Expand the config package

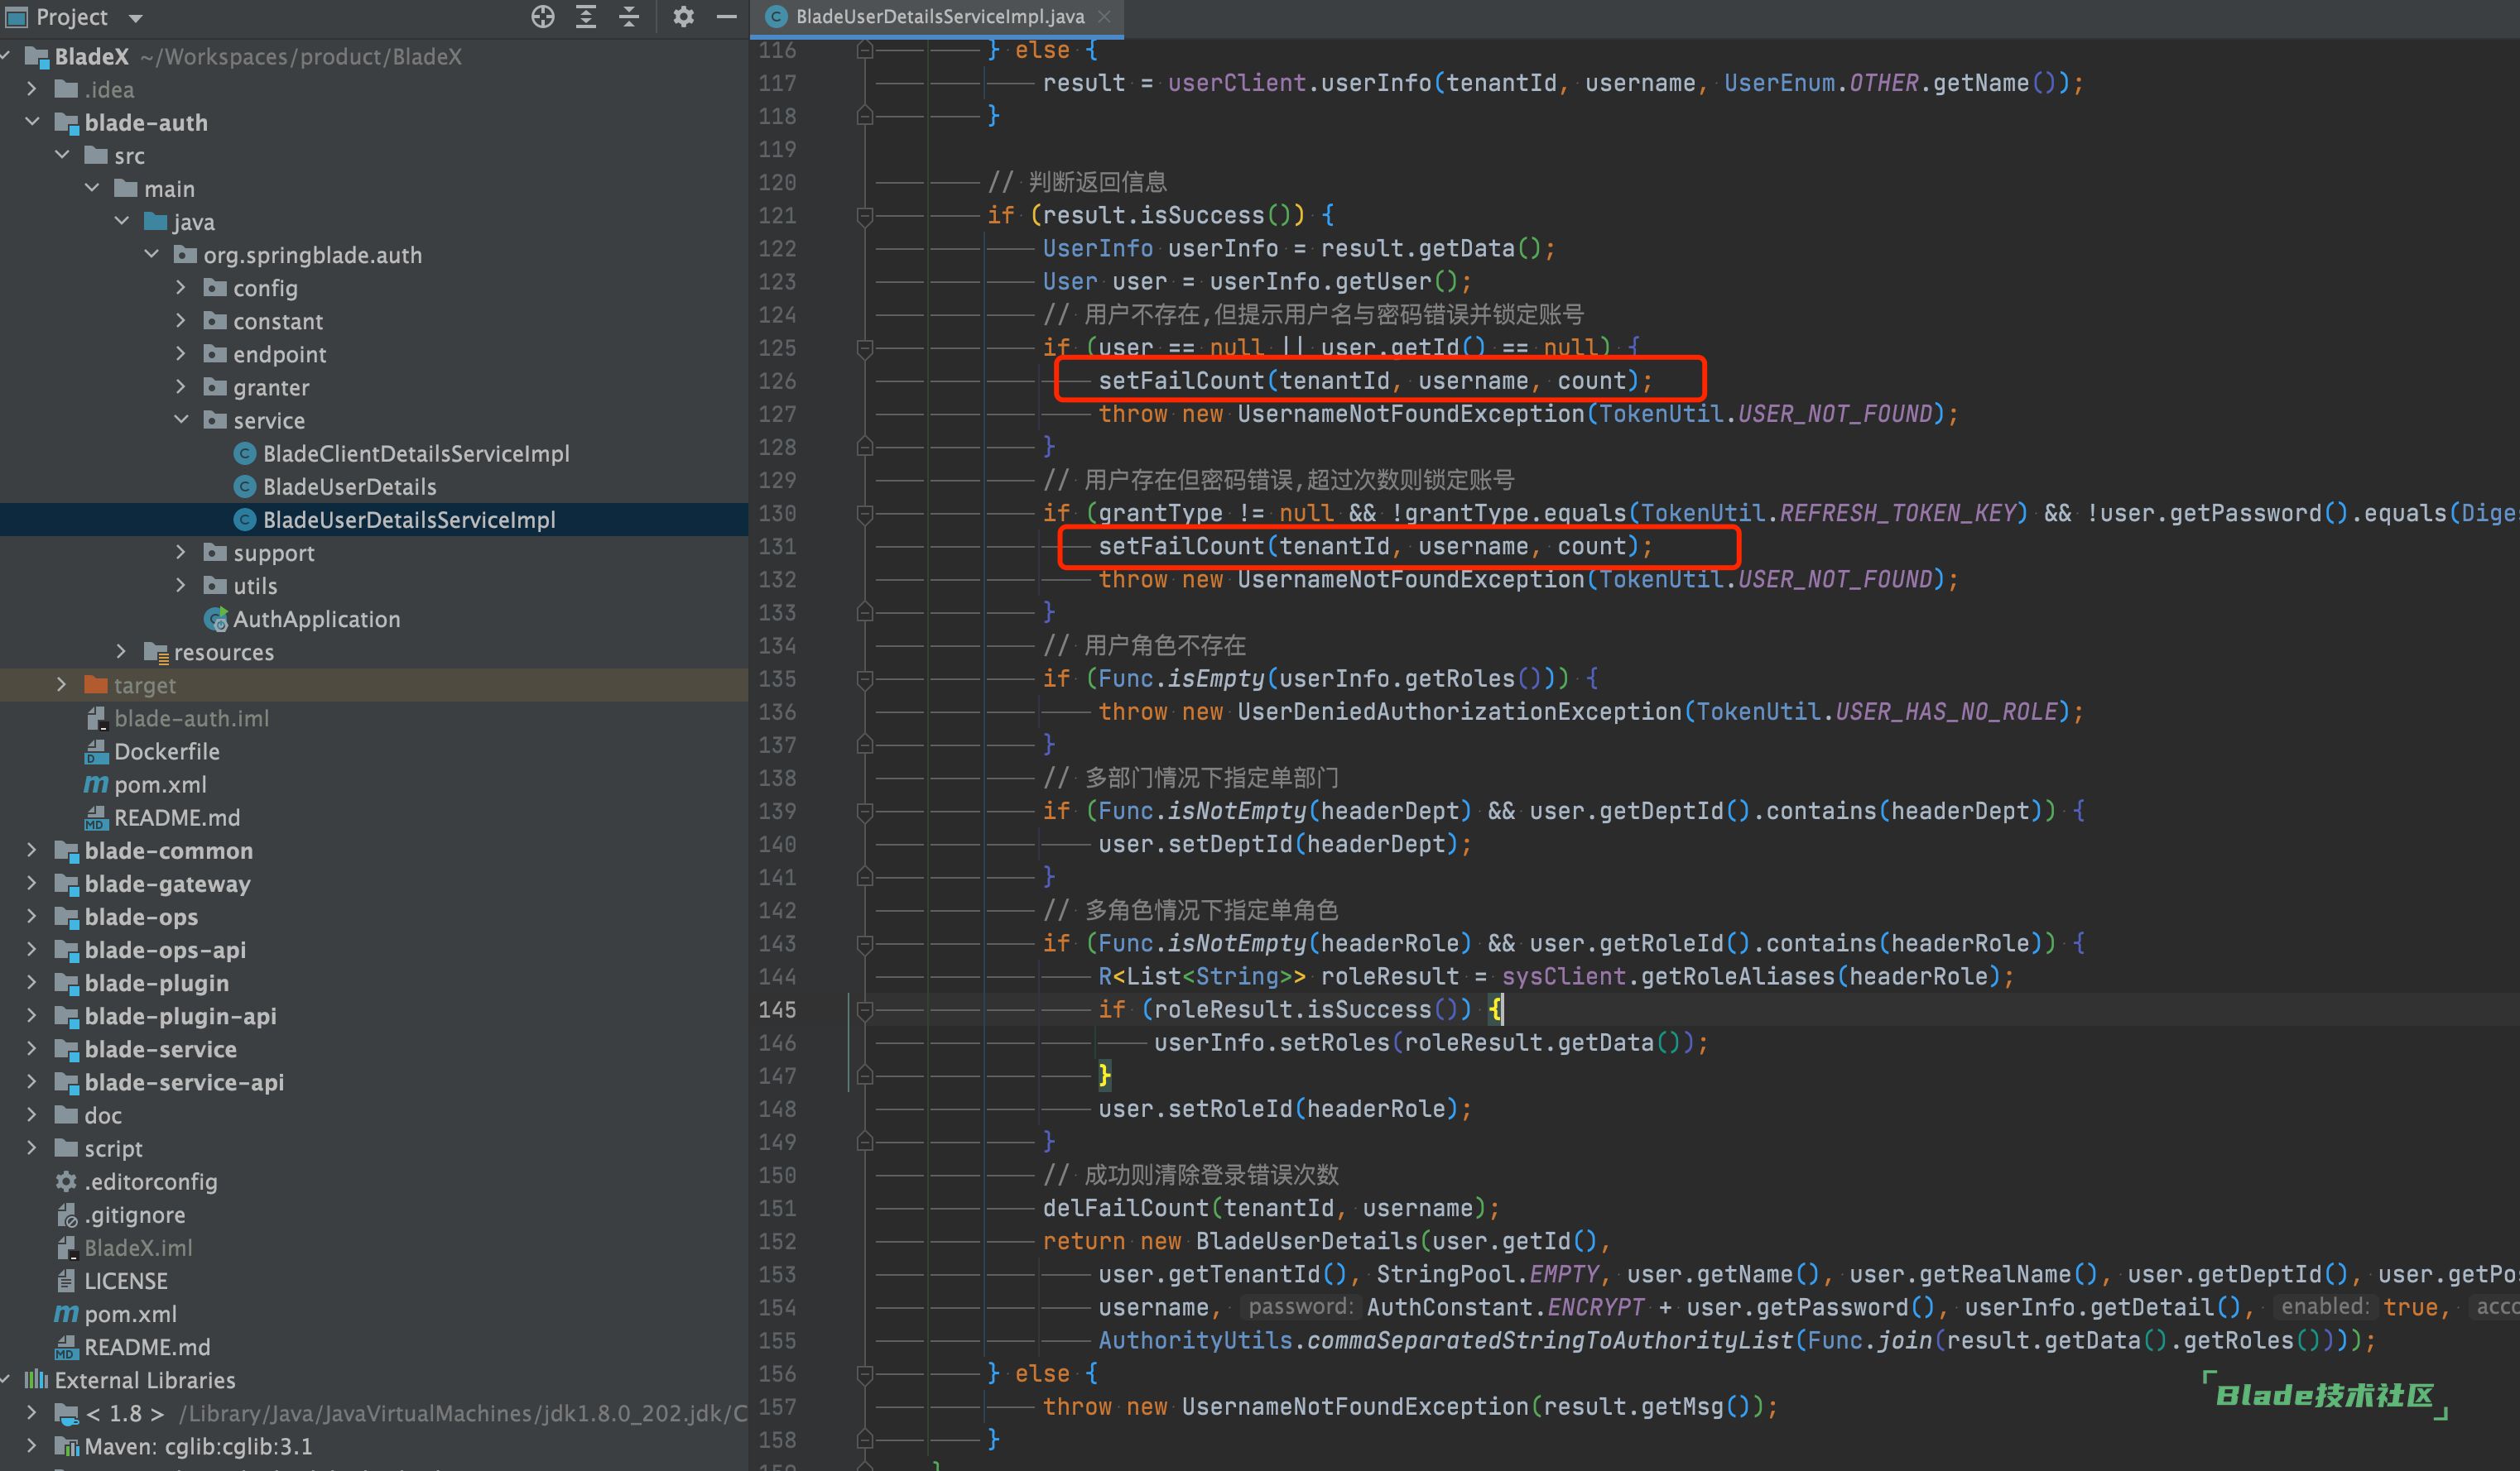coord(181,288)
